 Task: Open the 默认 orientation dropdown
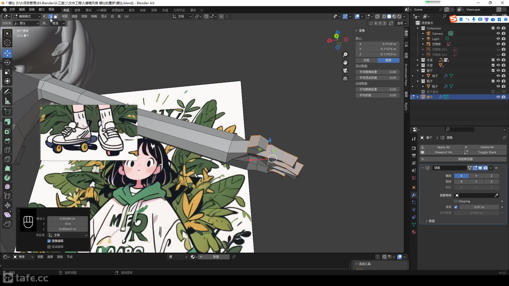tap(27, 23)
